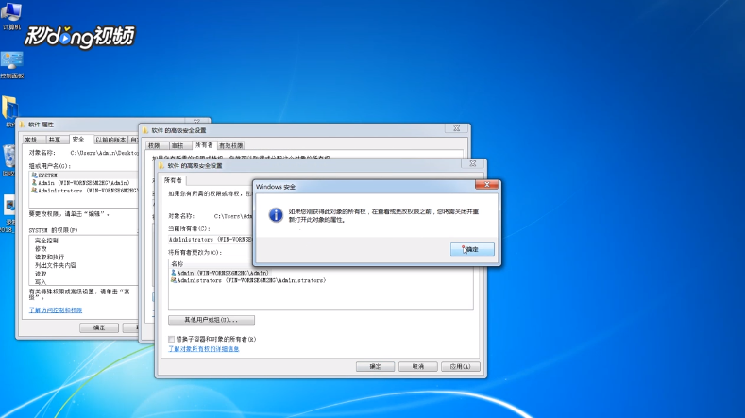This screenshot has width=745, height=418.
Task: Click folder icon in middle advanced security title bar
Action: click(145, 130)
